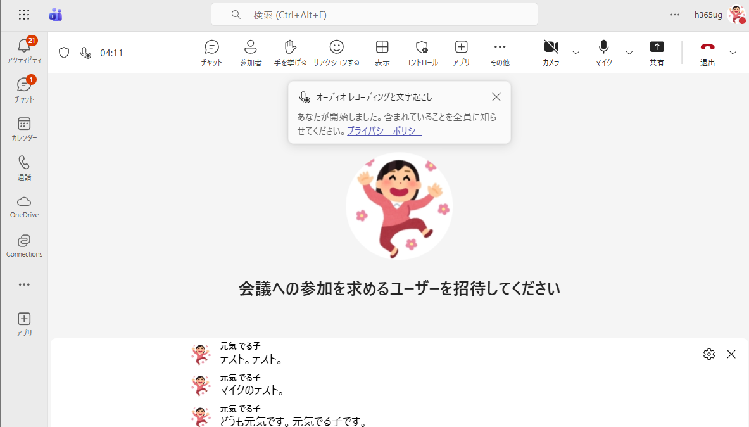Click the recording status indicator icon
Screen dimensions: 749x427
[86, 53]
